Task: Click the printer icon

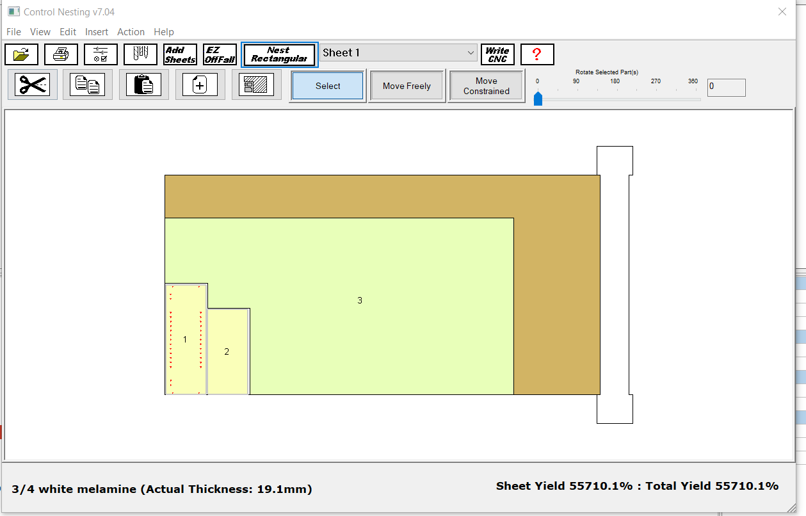Action: [x=61, y=54]
